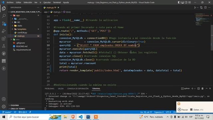This screenshot has height=120, width=213.
Task: Open the Search view in activity bar
Action: (x=4, y=16)
